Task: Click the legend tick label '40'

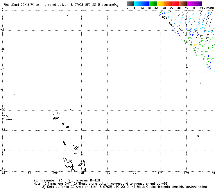Action: click(x=187, y=8)
